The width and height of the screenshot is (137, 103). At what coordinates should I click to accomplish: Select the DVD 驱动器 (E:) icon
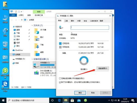coord(36,73)
